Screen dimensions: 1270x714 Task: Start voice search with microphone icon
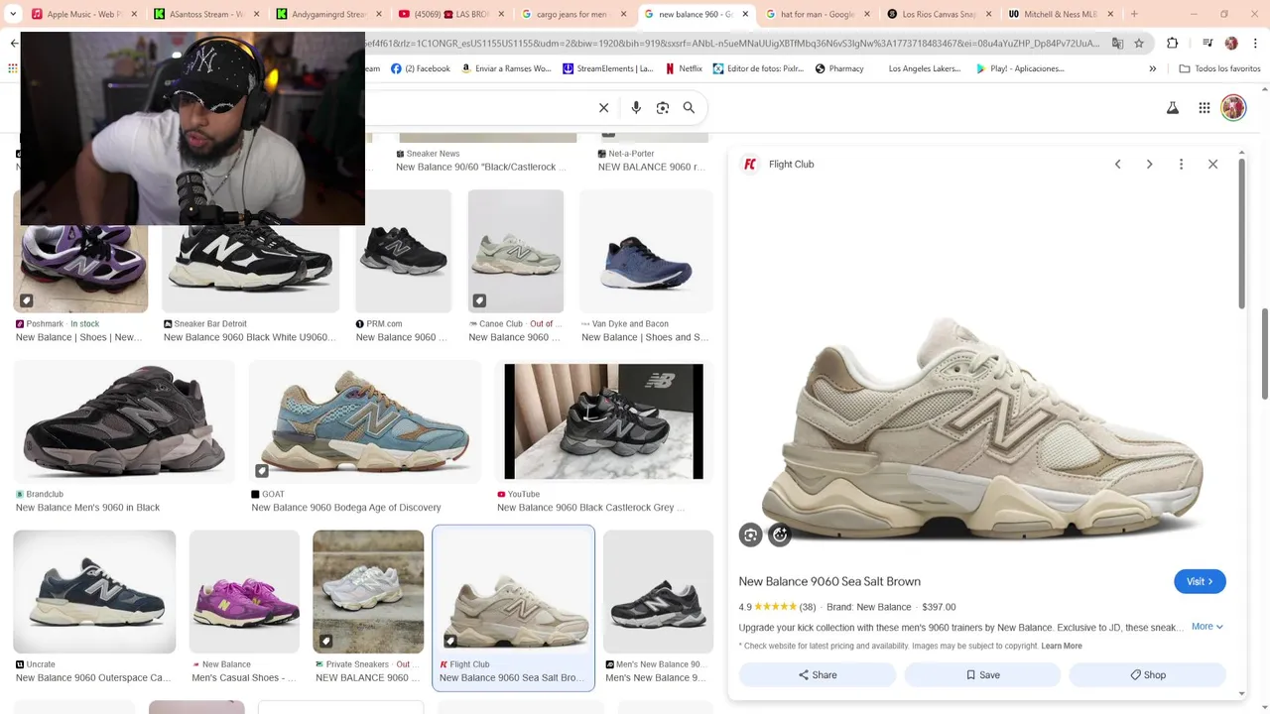pyautogui.click(x=636, y=107)
